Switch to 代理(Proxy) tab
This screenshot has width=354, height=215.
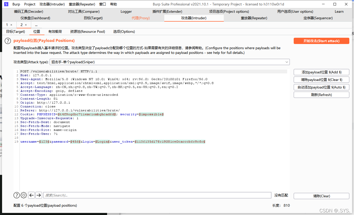[x=141, y=18]
